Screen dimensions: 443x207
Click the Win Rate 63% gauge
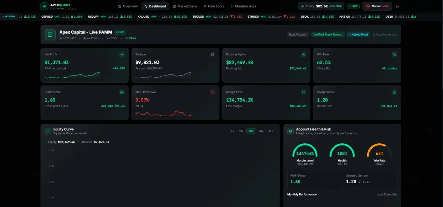point(379,151)
